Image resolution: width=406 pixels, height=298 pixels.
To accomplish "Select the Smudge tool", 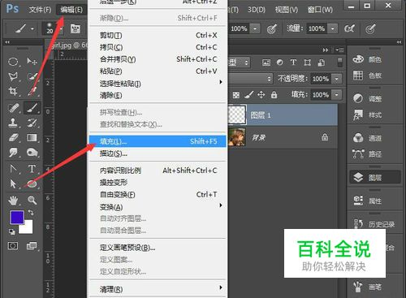I will coord(13,152).
